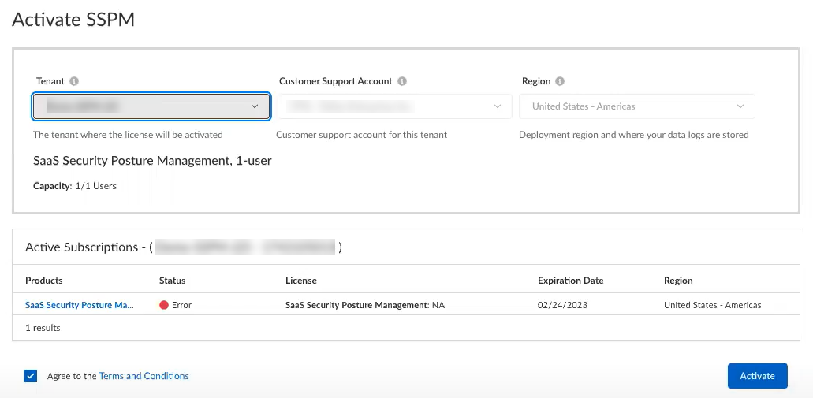Click the License column header

pyautogui.click(x=301, y=281)
